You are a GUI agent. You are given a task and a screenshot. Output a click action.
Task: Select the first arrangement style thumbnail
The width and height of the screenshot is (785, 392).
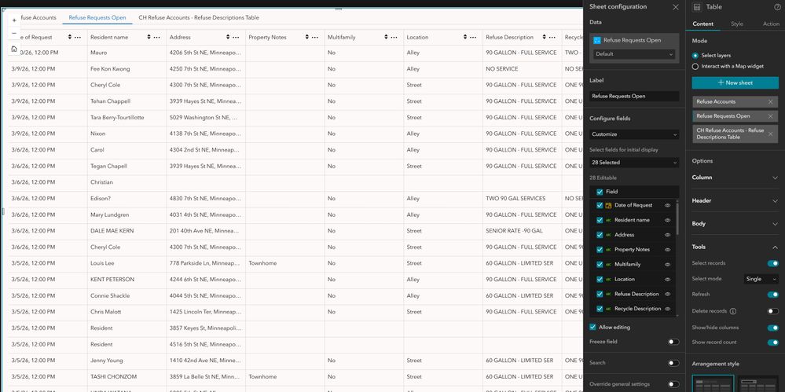tap(713, 384)
